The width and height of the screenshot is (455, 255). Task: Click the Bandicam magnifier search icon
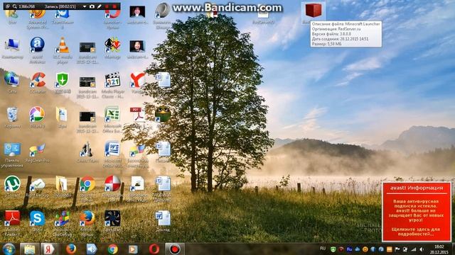[14, 6]
